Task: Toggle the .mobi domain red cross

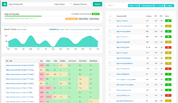Action: point(98,30)
